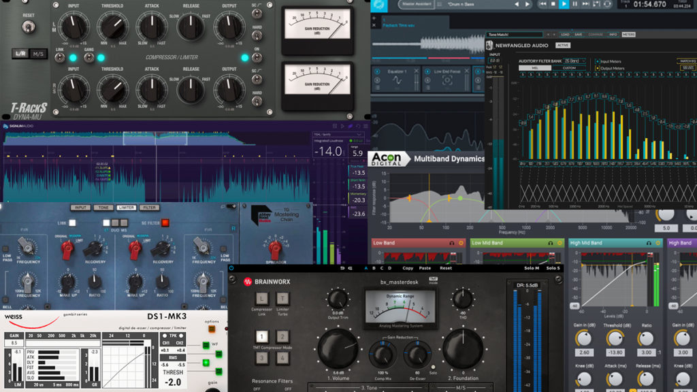This screenshot has height=392, width=697.
Task: Solo the Low Band with headphones icon
Action: pyautogui.click(x=452, y=243)
